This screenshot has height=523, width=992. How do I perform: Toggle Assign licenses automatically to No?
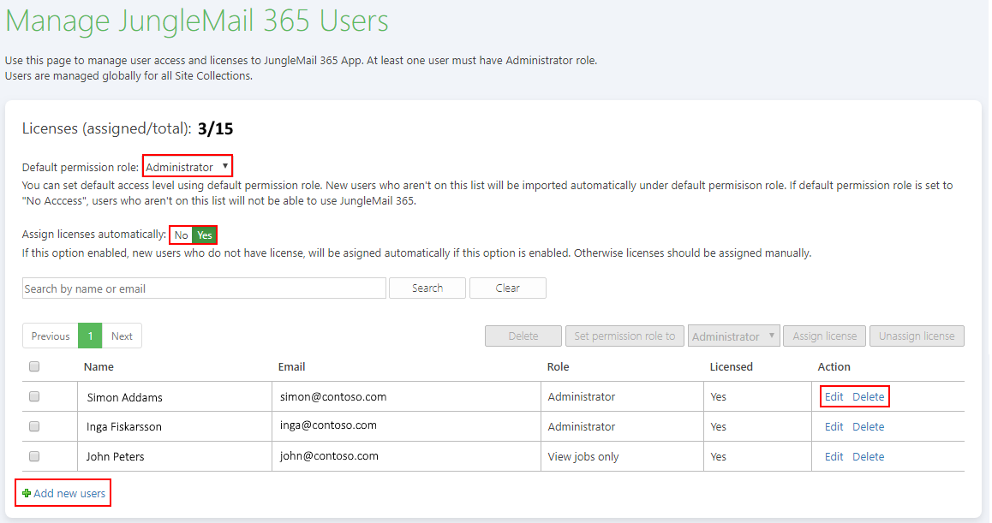coord(180,235)
